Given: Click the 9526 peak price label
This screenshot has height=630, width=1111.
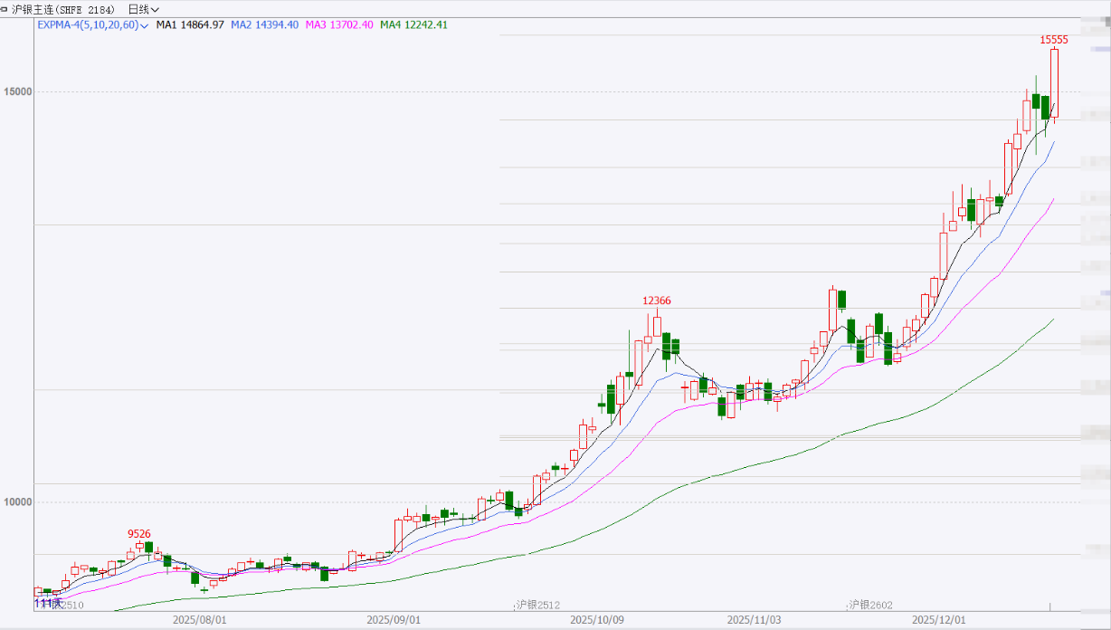Looking at the screenshot, I should 138,534.
